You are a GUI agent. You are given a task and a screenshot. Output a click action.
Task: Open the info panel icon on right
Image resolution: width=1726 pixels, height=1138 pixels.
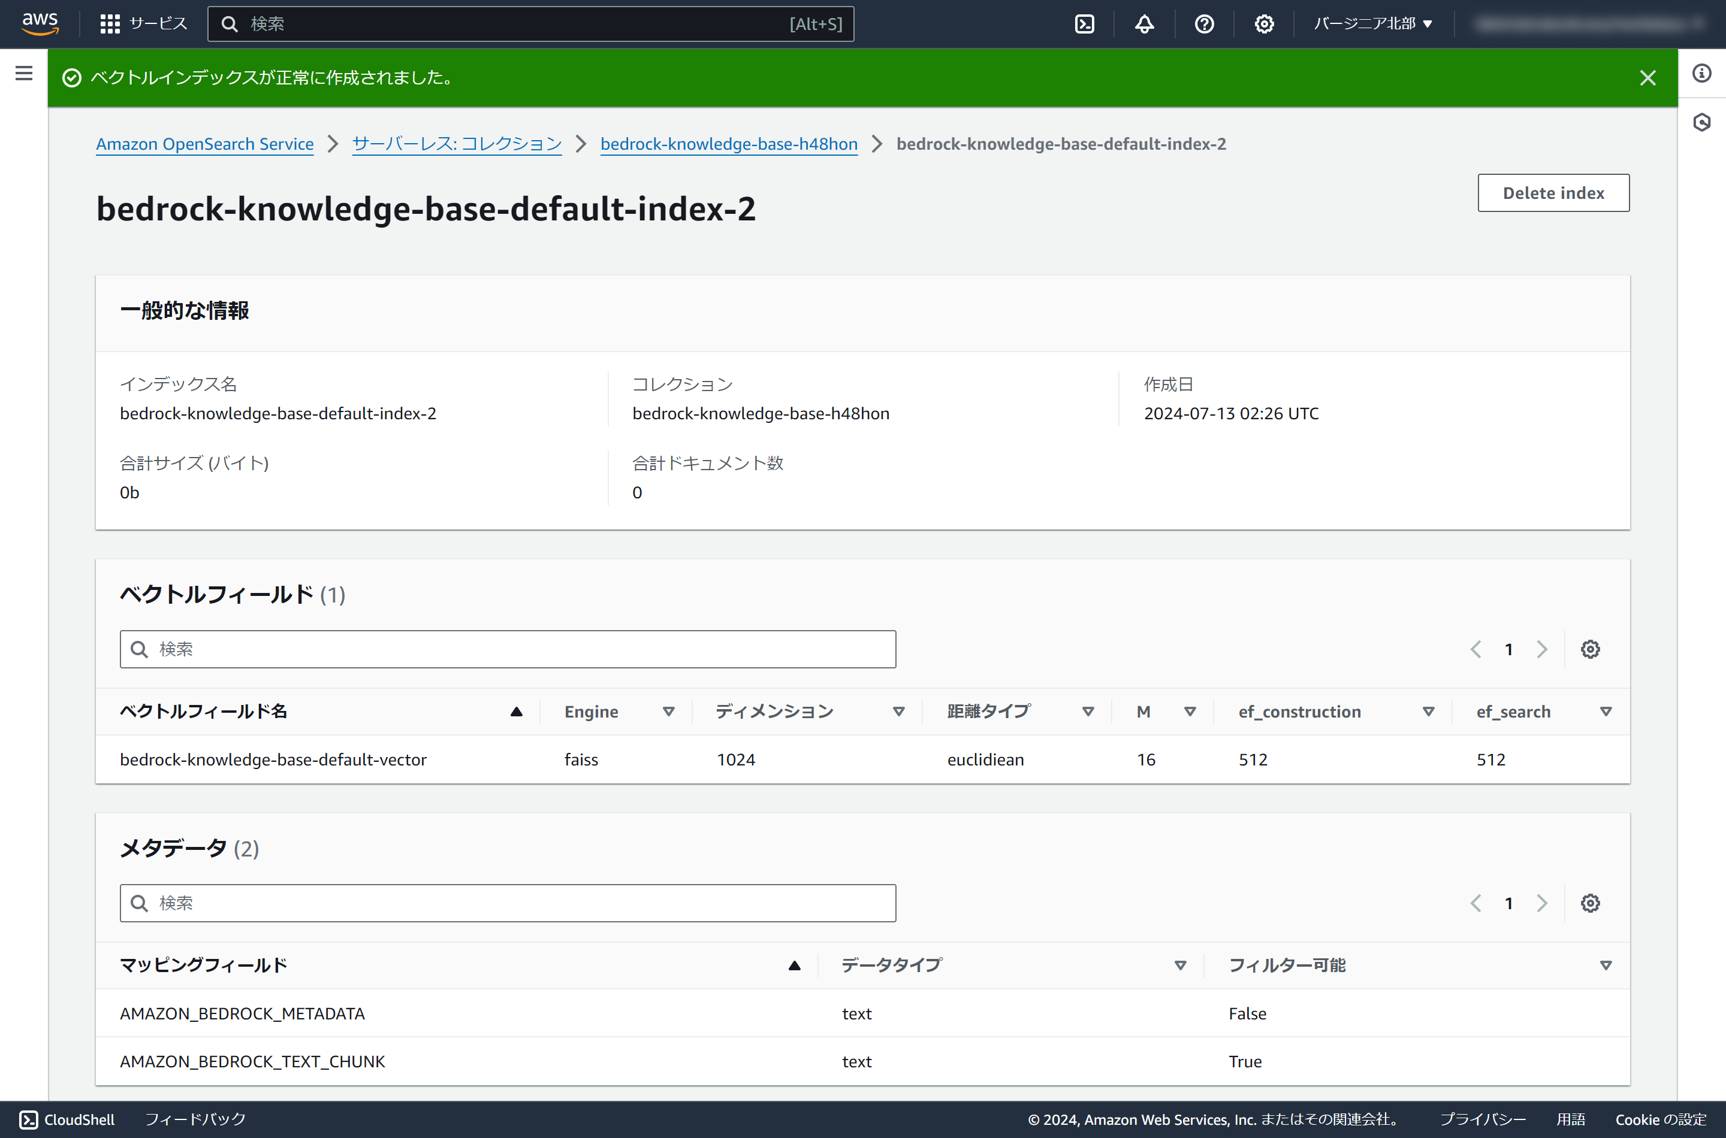click(1702, 73)
